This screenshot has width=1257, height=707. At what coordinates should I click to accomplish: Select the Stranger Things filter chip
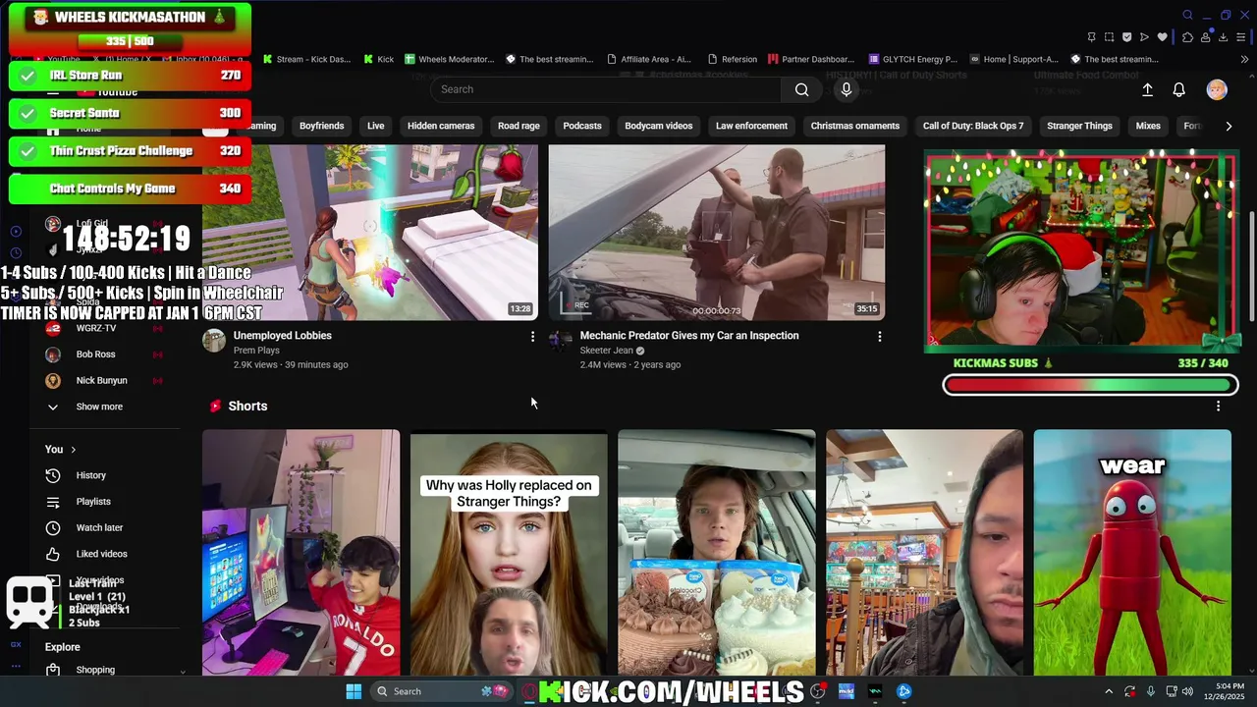(1079, 126)
